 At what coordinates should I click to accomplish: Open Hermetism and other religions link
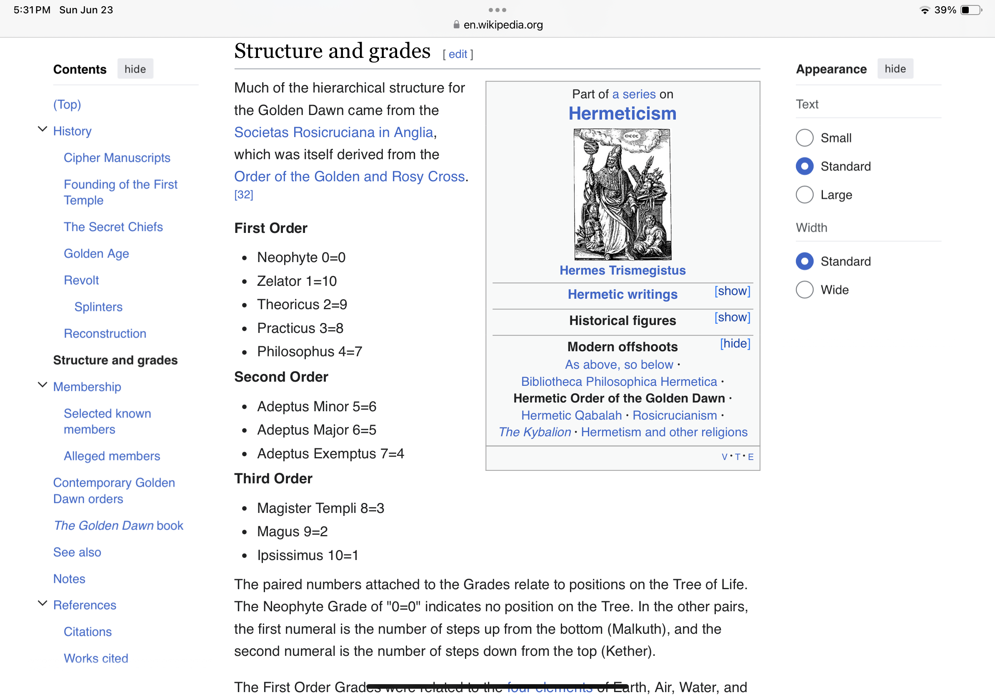tap(664, 432)
